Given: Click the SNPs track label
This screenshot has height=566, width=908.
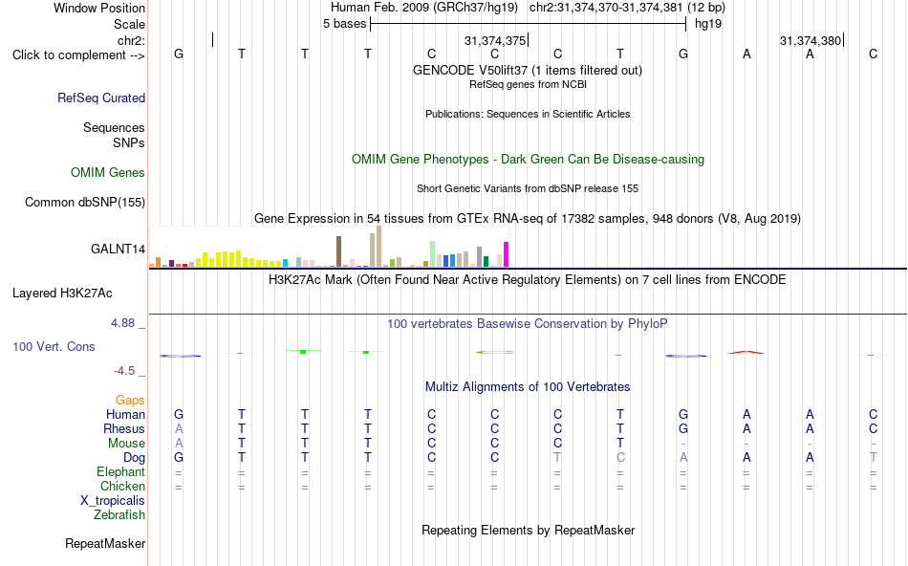Looking at the screenshot, I should (x=129, y=142).
